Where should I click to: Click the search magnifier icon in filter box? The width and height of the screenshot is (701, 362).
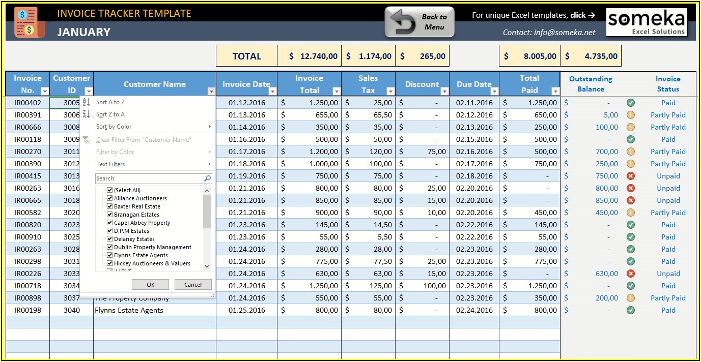click(x=207, y=178)
